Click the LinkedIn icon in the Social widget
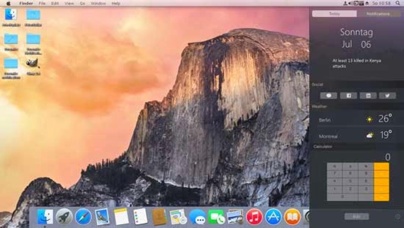 [369, 96]
